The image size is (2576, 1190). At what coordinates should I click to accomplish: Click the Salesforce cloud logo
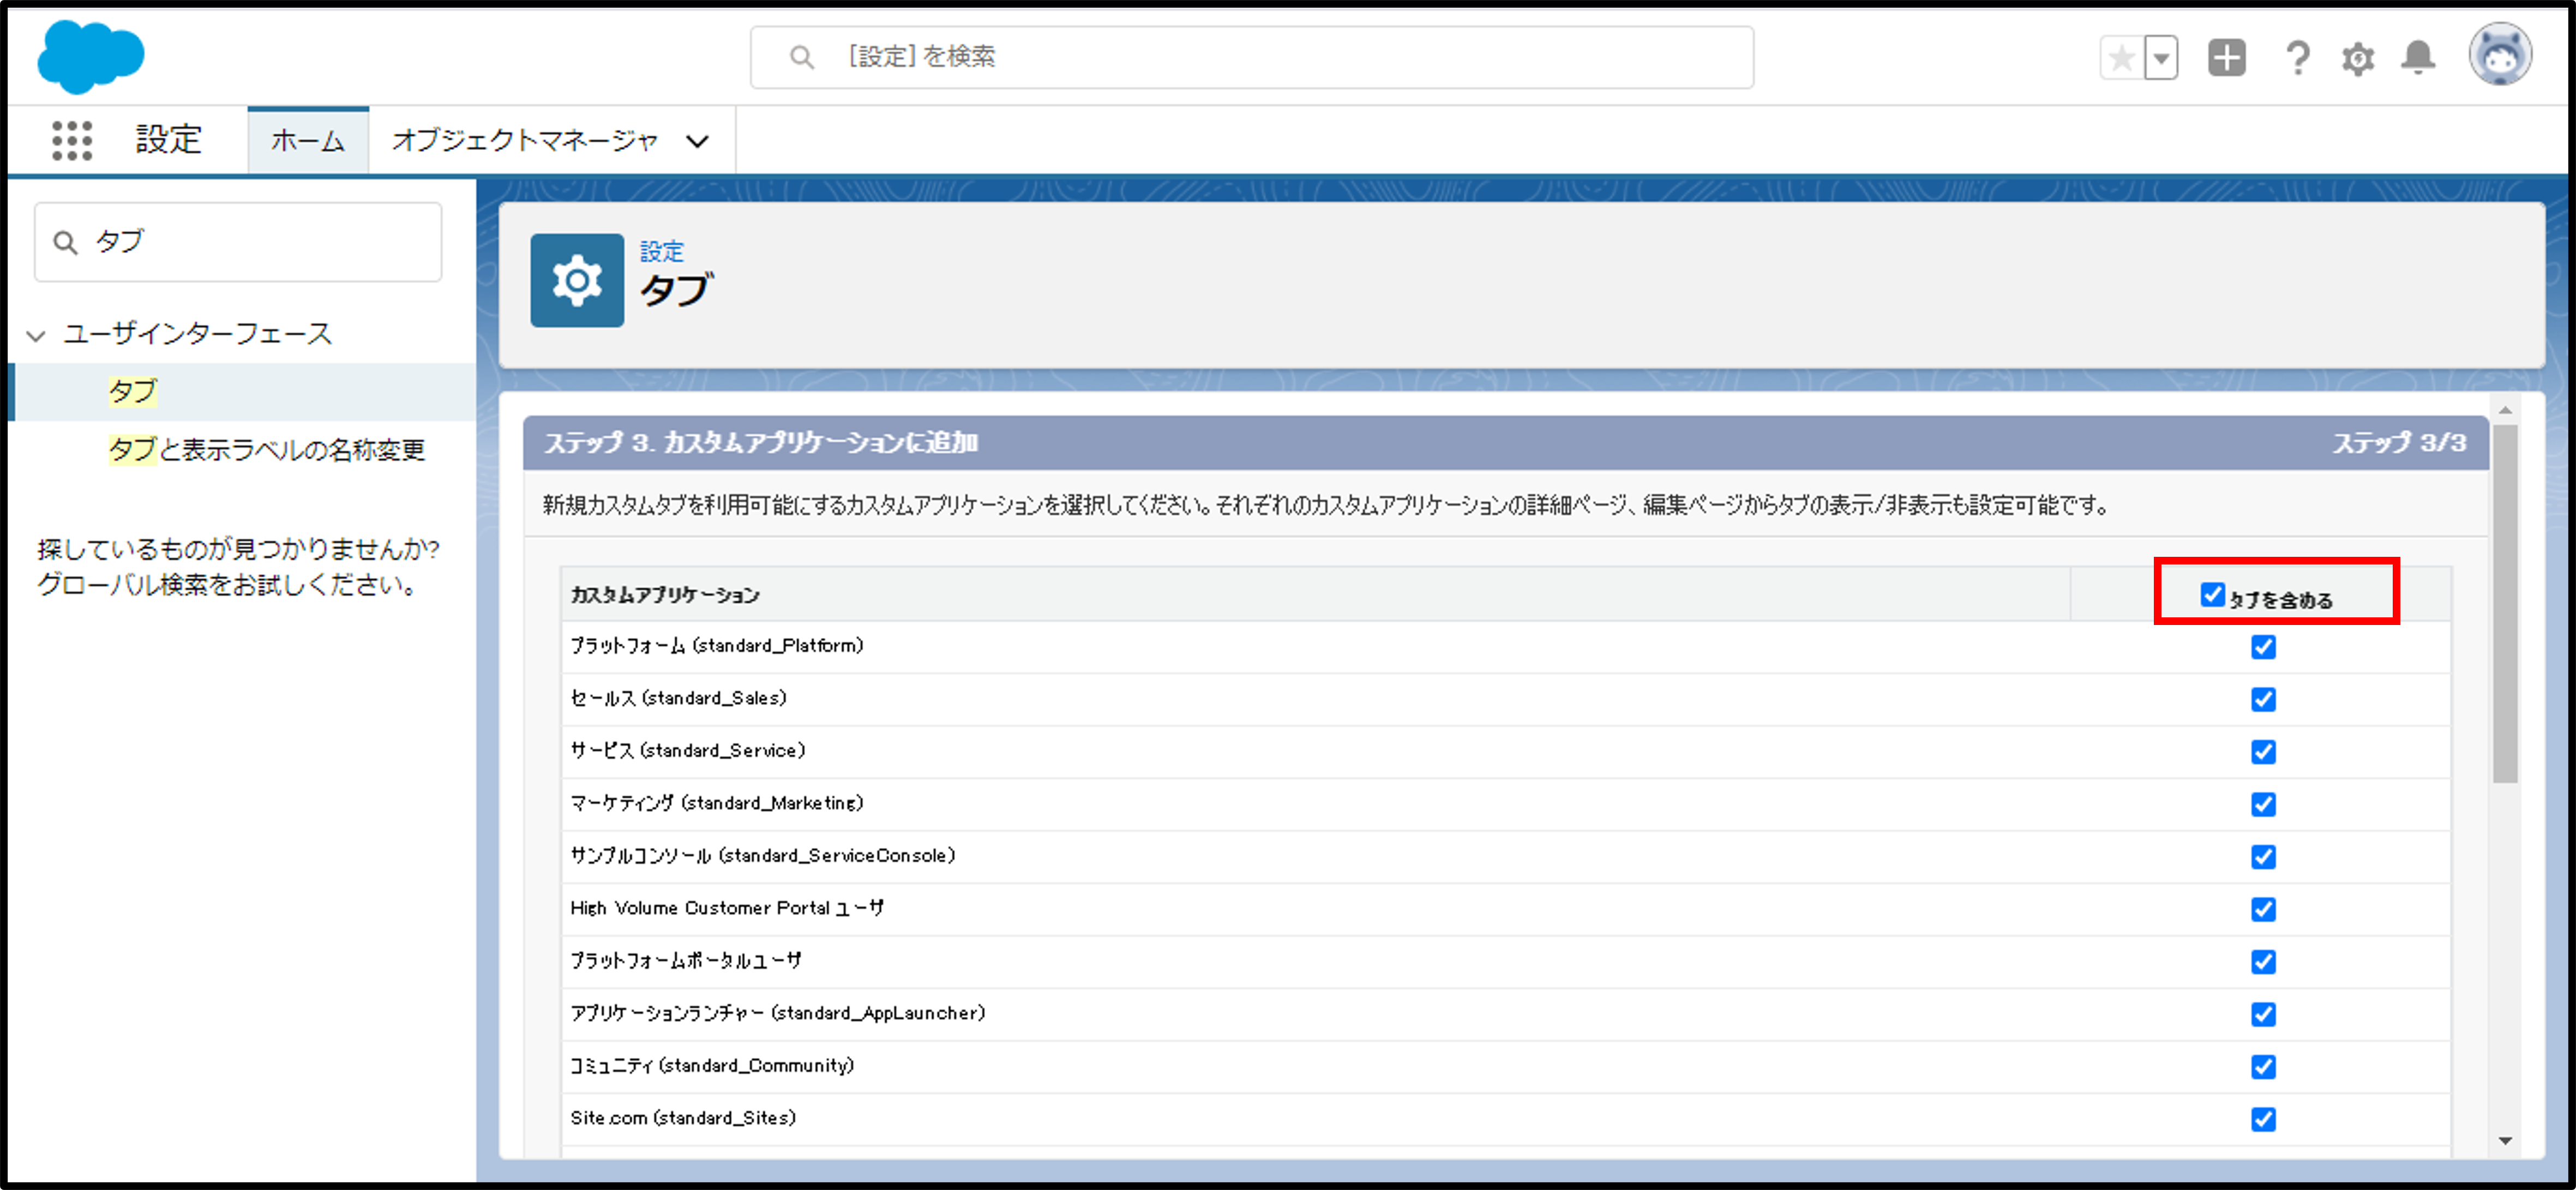(x=90, y=57)
